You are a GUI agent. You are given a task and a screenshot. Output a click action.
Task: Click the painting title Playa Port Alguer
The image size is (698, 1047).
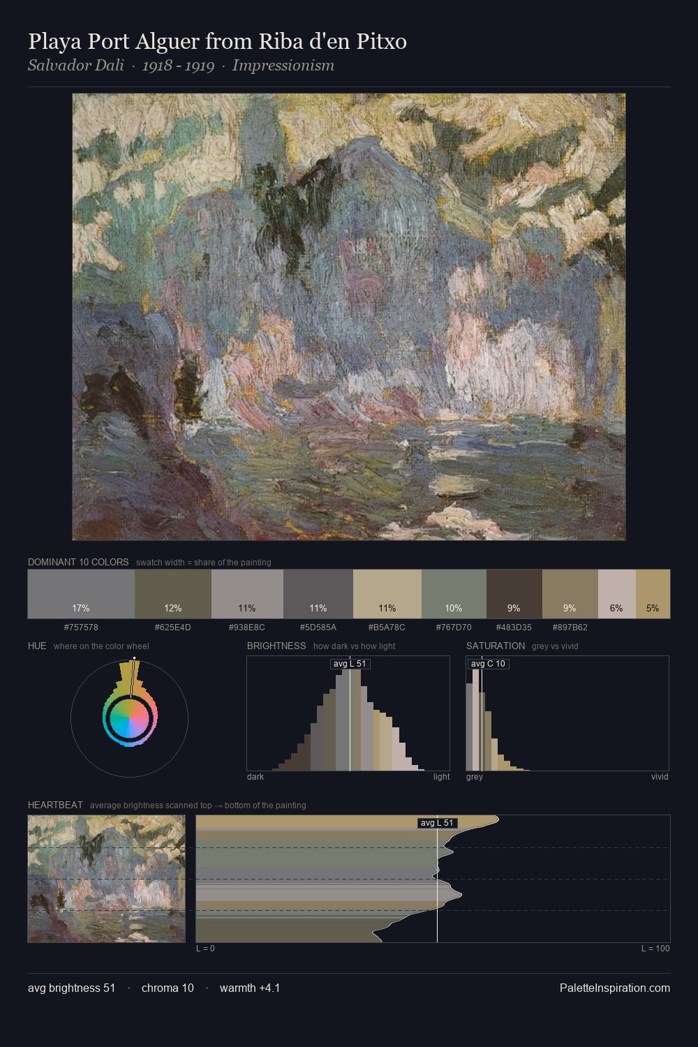(217, 41)
